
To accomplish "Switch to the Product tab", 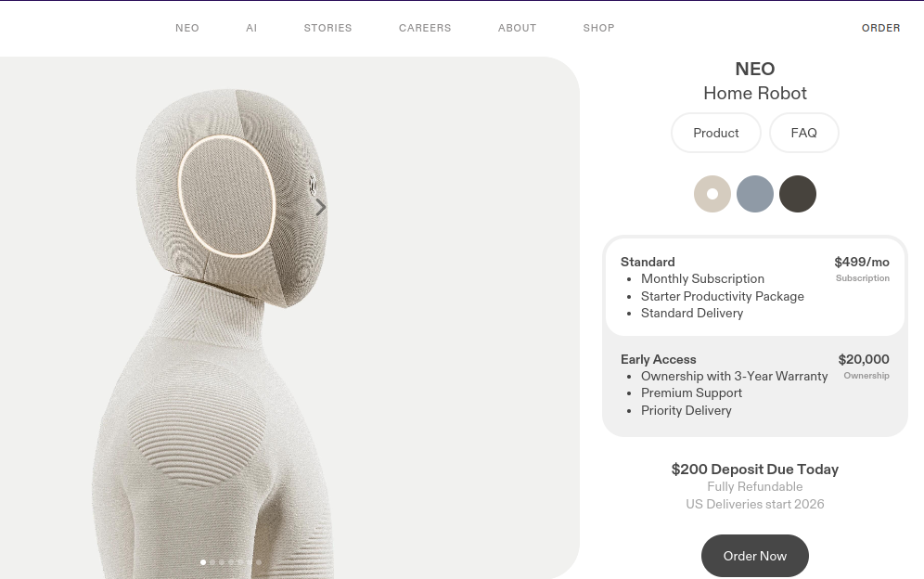I will (x=716, y=133).
